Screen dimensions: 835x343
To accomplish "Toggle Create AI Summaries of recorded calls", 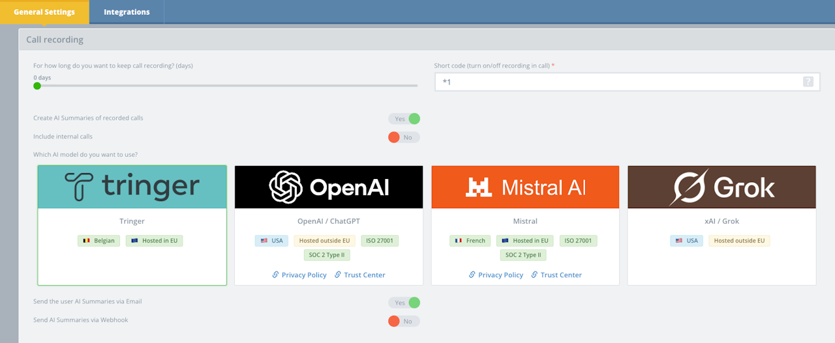I will (x=404, y=118).
